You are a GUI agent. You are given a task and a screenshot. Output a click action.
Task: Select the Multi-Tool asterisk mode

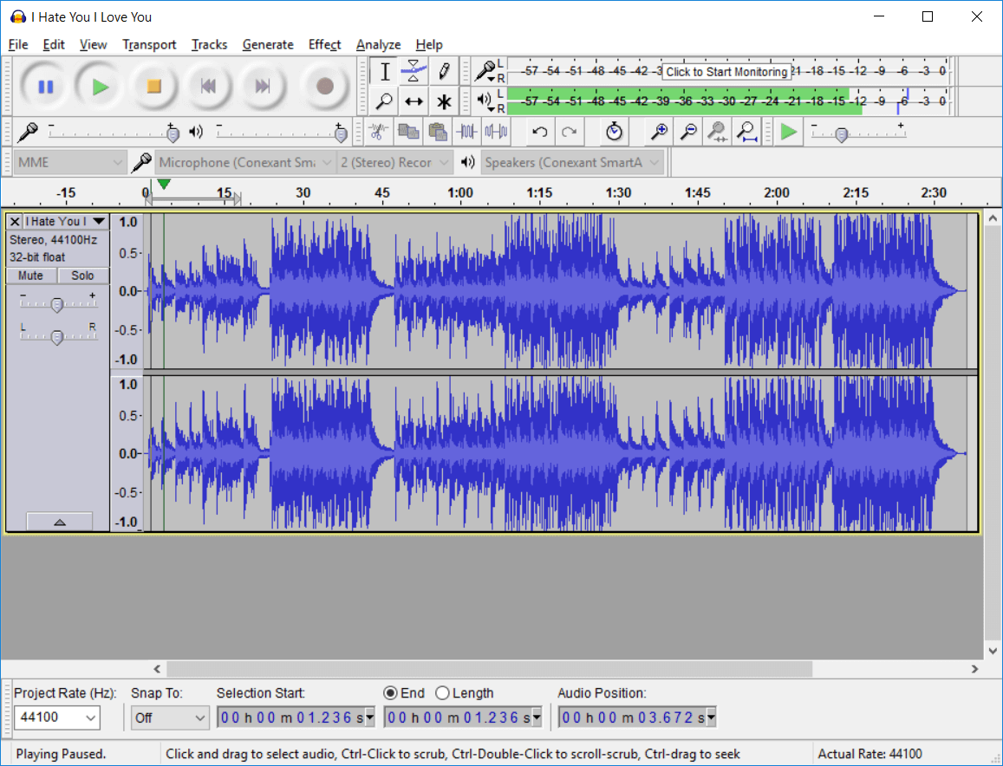click(x=443, y=101)
